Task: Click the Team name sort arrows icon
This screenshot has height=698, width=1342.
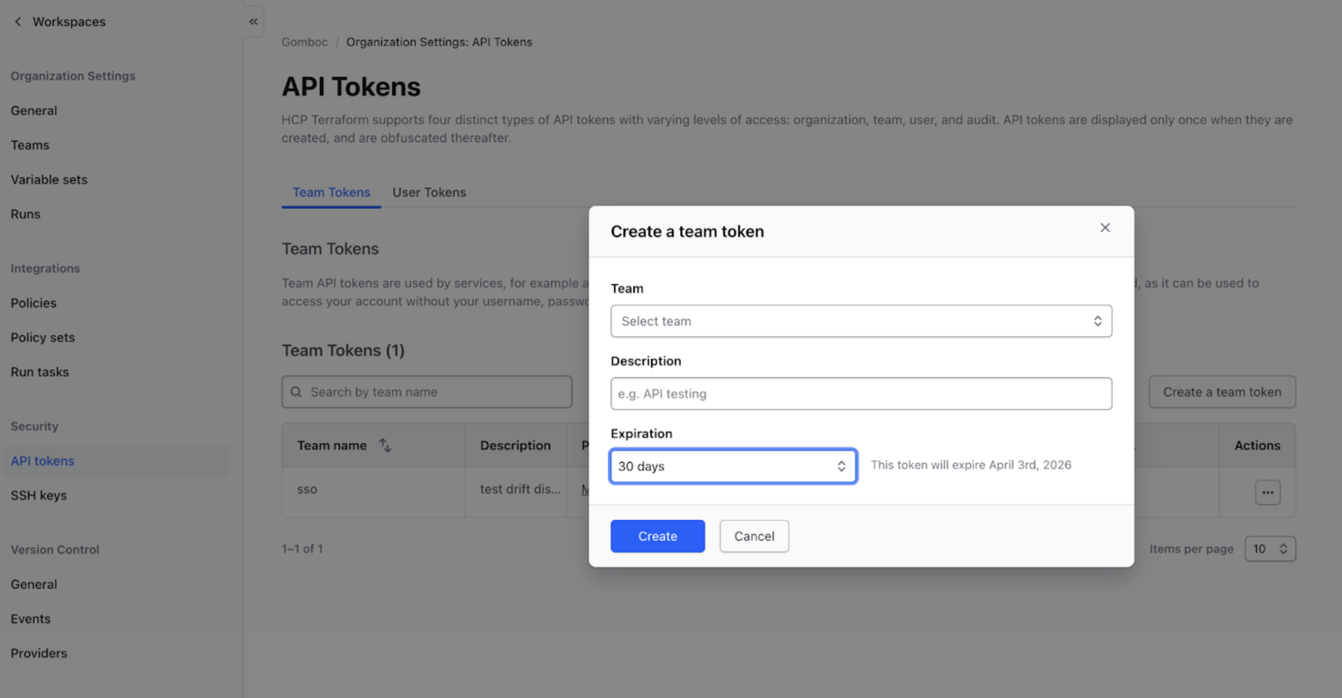Action: pos(385,445)
